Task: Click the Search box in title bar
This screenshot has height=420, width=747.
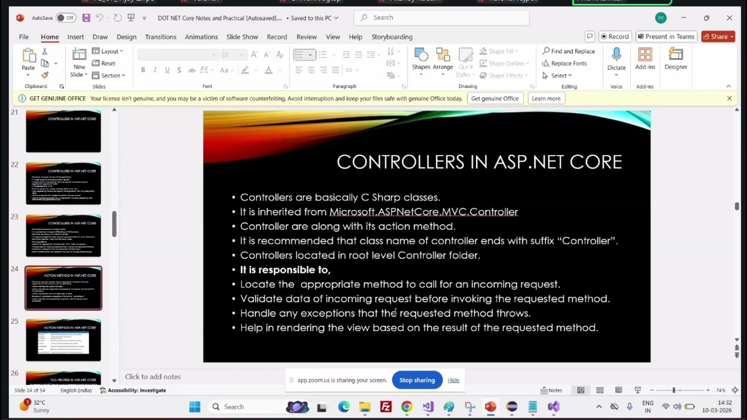Action: coord(441,17)
